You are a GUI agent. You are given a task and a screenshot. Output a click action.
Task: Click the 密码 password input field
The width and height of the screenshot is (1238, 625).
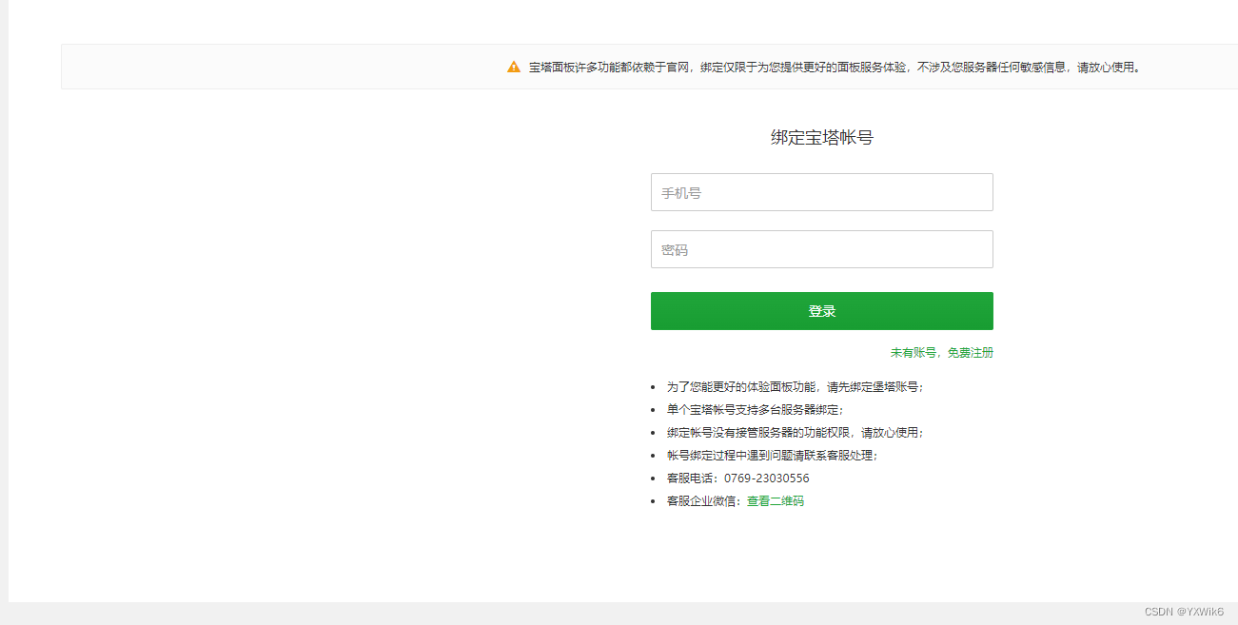821,249
